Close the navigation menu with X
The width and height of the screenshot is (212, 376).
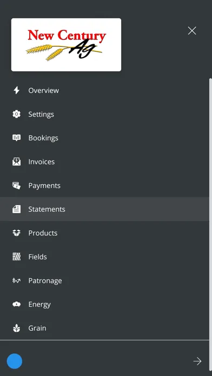(192, 31)
